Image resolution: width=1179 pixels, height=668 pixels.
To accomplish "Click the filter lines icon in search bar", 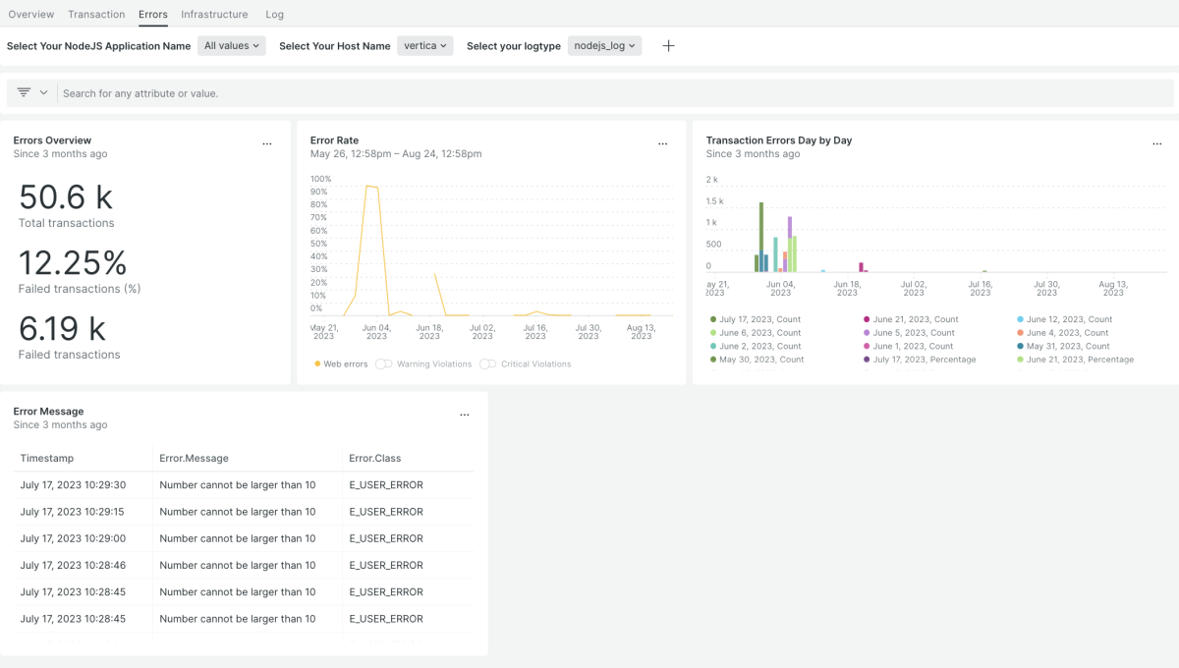I will coord(24,92).
